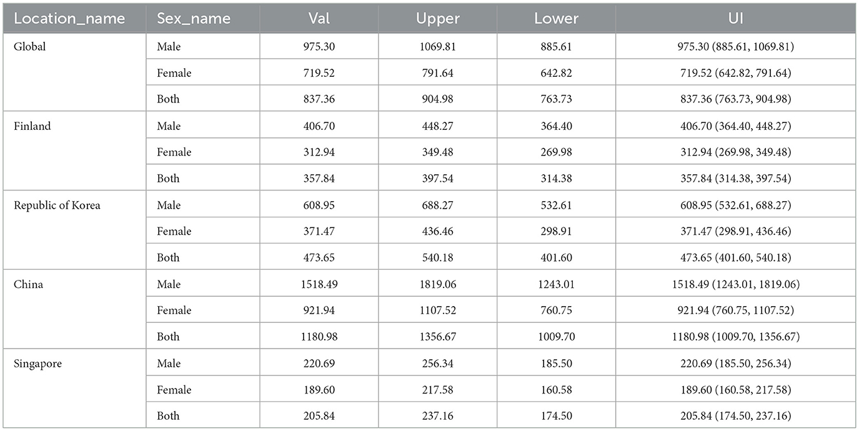Select the Singapore location cell

coord(37,364)
